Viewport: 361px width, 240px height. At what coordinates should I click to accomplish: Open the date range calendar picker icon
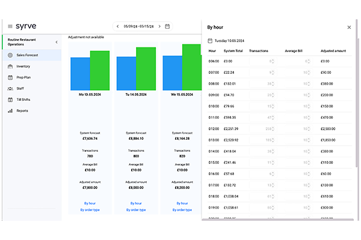point(167,26)
